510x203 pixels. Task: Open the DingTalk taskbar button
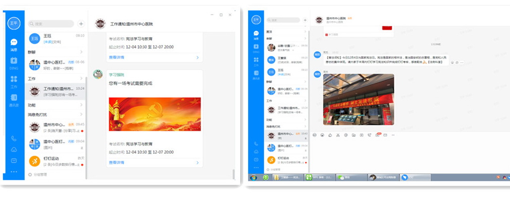point(415,178)
